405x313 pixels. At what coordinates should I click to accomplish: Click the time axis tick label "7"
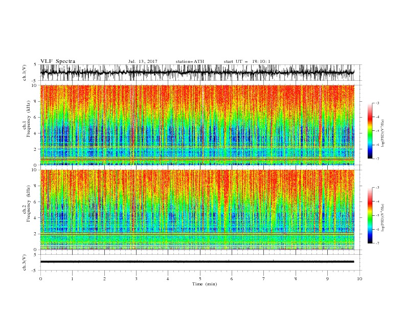264,279
